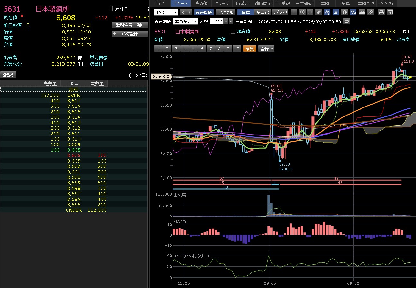Open the info circle icon
This screenshot has height=288, width=416.
344,13
